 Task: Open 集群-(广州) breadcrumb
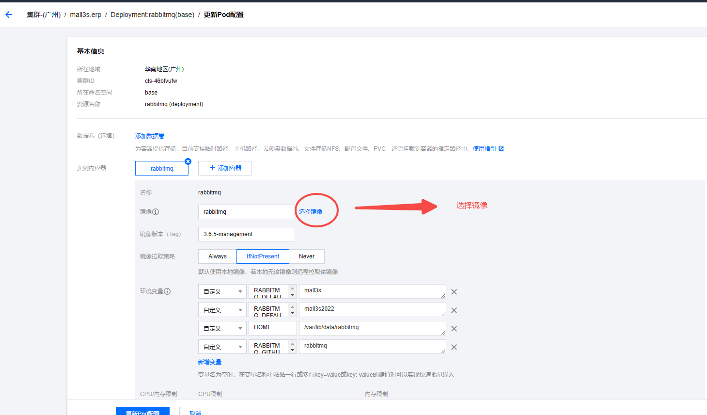click(44, 15)
